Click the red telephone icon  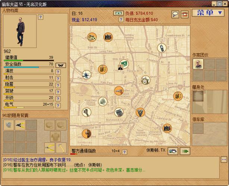tap(185, 15)
